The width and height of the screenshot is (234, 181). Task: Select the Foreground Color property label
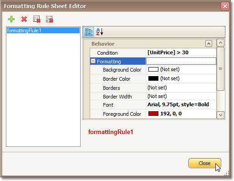[122, 114]
